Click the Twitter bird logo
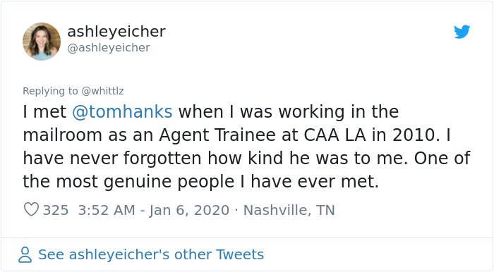The width and height of the screenshot is (494, 272). [x=462, y=32]
